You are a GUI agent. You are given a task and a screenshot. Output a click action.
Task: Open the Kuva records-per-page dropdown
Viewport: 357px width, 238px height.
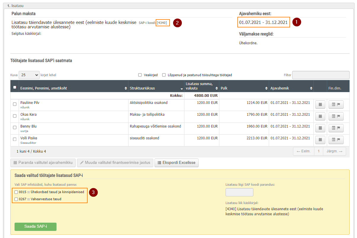tap(29, 75)
